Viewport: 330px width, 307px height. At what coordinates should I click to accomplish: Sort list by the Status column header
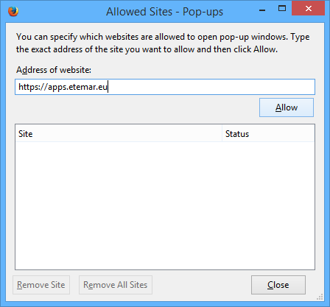pyautogui.click(x=268, y=134)
